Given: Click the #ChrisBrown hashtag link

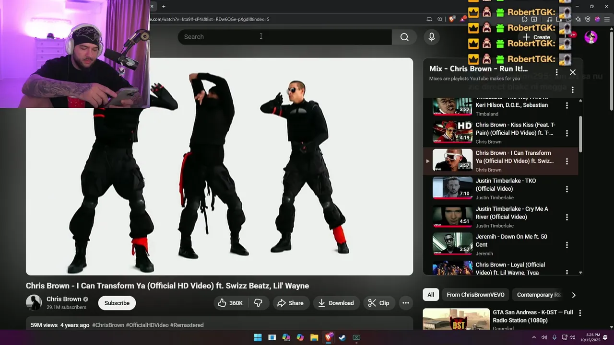Looking at the screenshot, I should pos(108,325).
